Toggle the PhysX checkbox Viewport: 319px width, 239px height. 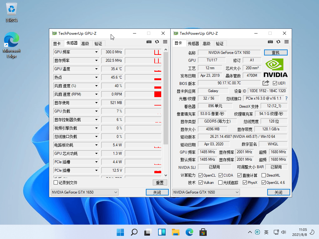[x=245, y=183]
